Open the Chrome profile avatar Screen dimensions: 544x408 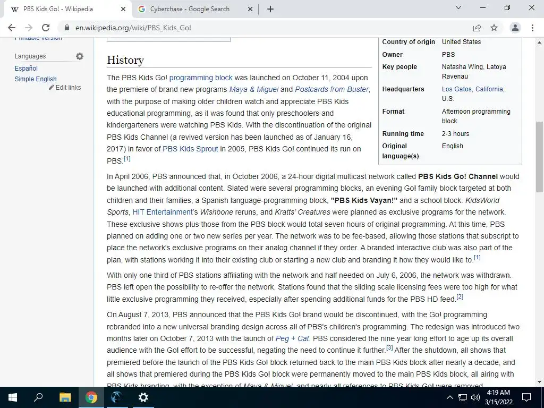pyautogui.click(x=515, y=28)
